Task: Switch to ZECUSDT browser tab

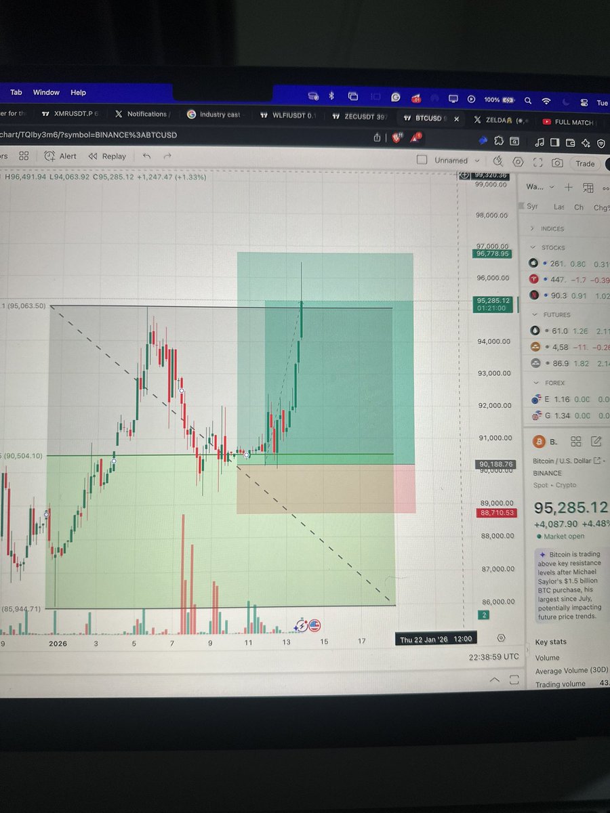Action: pyautogui.click(x=359, y=117)
